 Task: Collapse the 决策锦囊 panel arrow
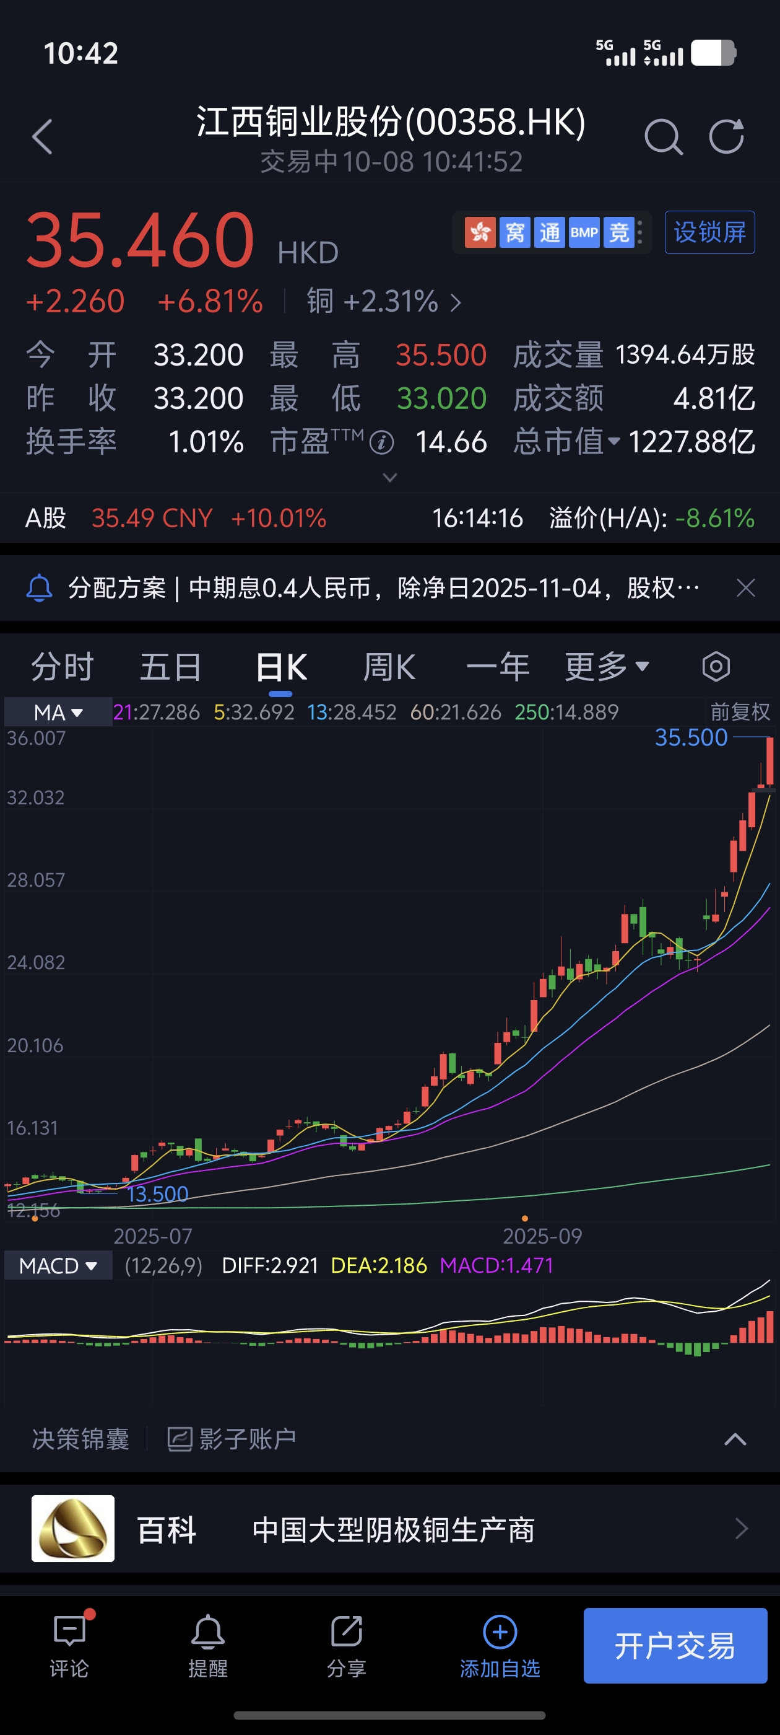(x=735, y=1439)
